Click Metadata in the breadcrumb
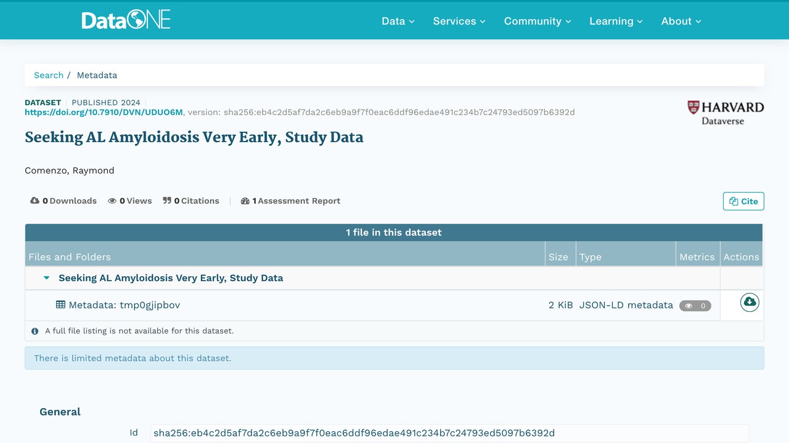This screenshot has height=443, width=789. tap(97, 75)
